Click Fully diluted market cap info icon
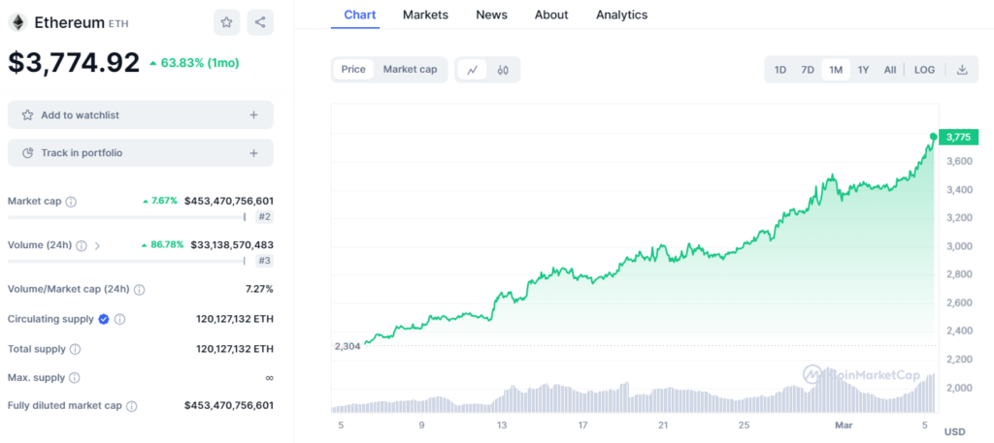 point(132,406)
